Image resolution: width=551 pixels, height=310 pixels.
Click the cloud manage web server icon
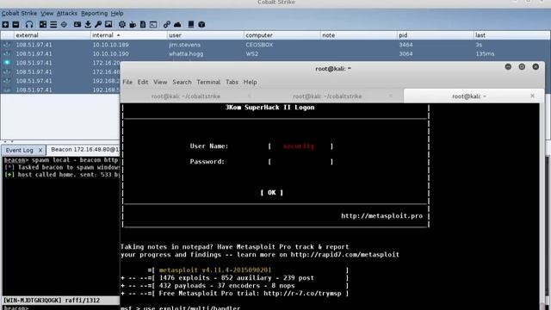[x=177, y=25]
